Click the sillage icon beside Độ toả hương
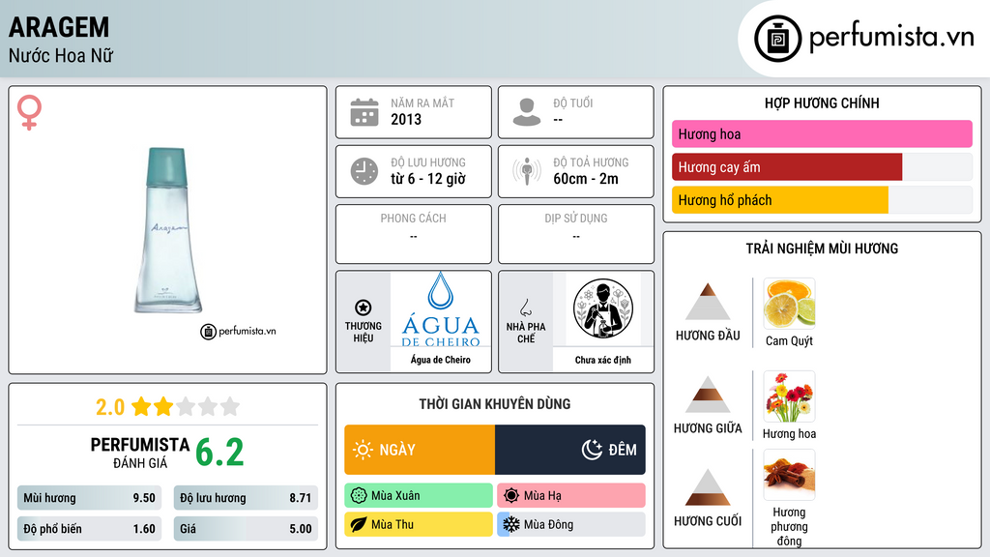Viewport: 990px width, 557px height. 527,171
